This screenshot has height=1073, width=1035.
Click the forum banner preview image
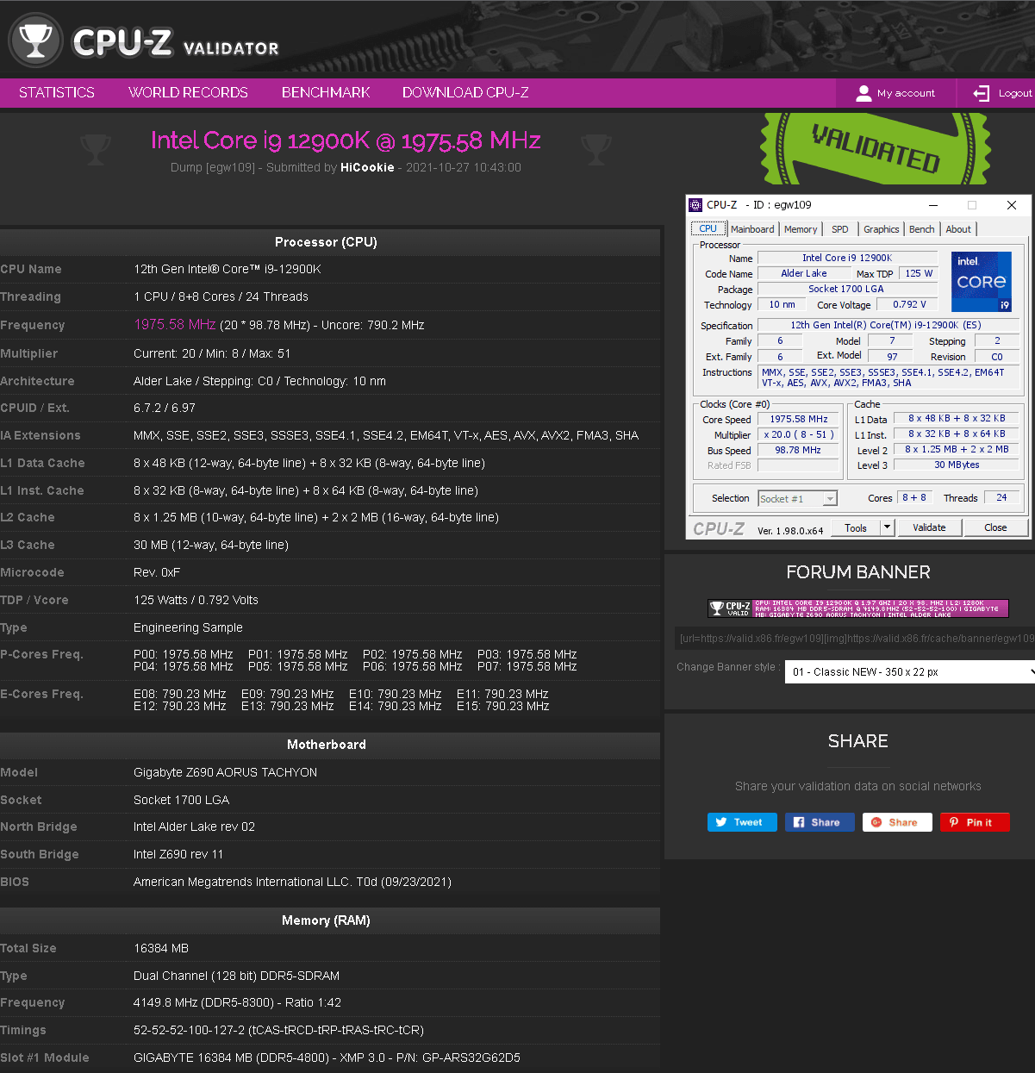tap(857, 608)
